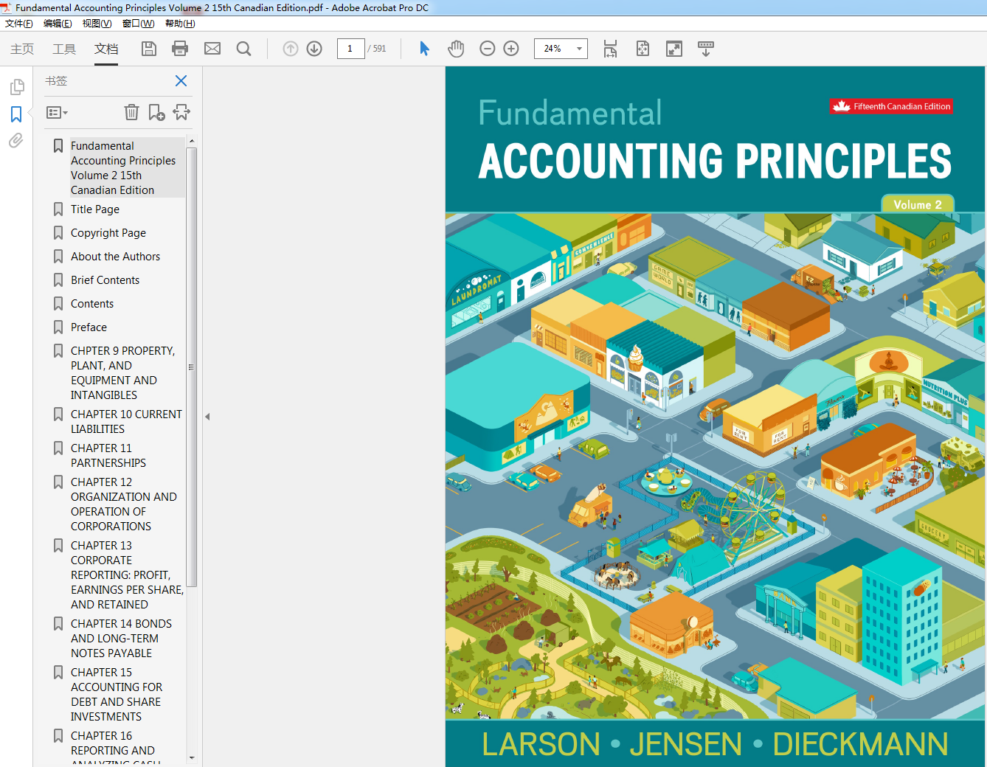Image resolution: width=987 pixels, height=767 pixels.
Task: Select the Title Page bookmark
Action: pyautogui.click(x=95, y=209)
